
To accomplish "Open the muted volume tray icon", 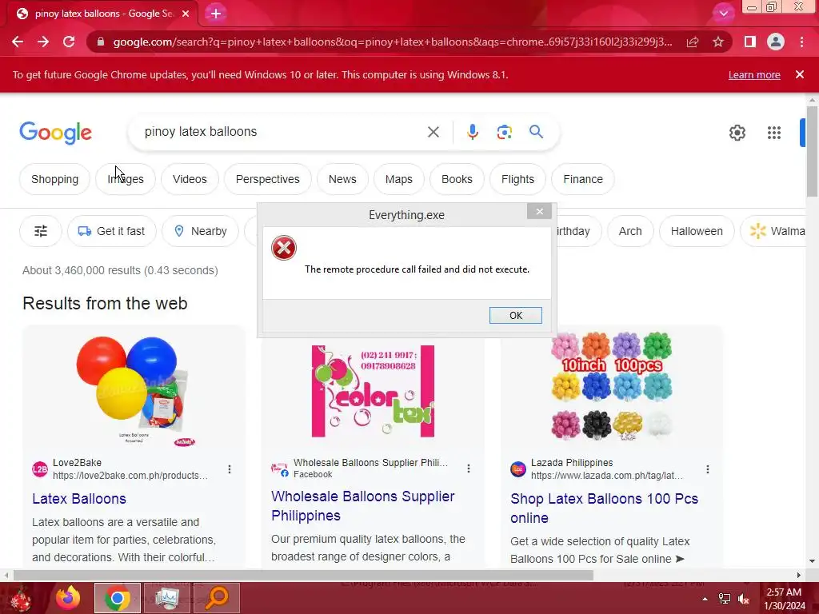I will pyautogui.click(x=744, y=599).
